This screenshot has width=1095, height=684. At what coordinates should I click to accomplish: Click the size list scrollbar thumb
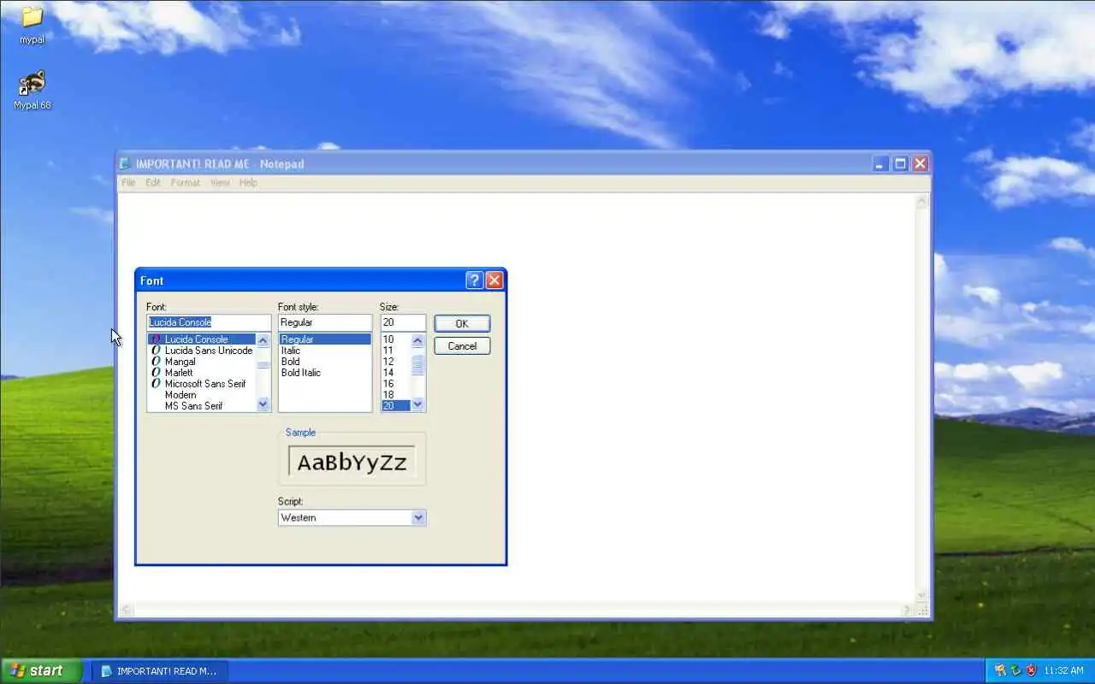(x=417, y=366)
